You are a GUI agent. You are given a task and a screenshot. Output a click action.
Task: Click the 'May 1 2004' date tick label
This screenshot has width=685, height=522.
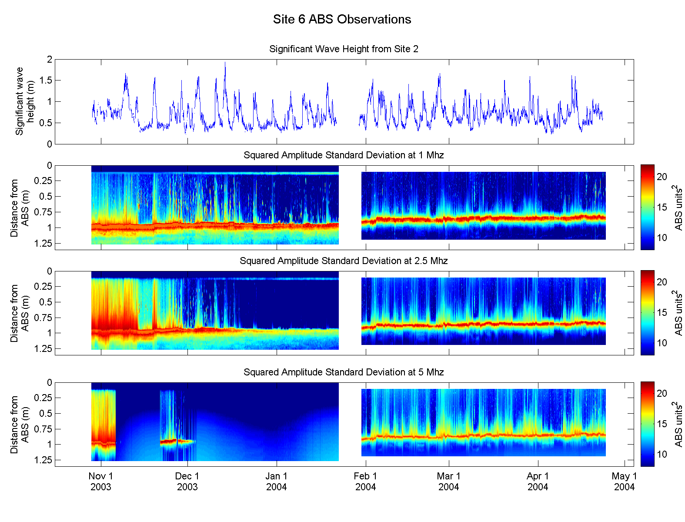[624, 482]
